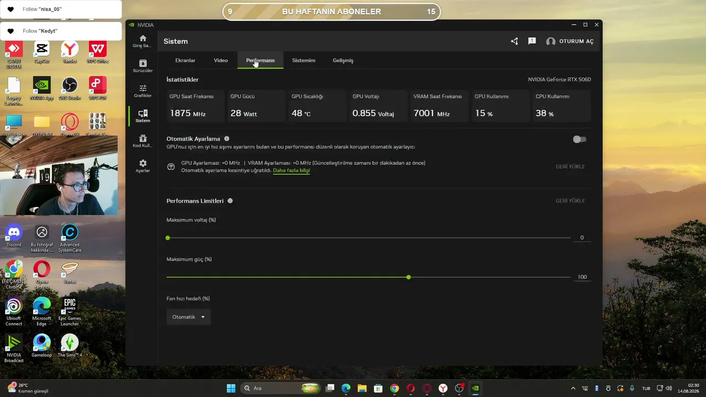
Task: Click Geri Yükle for Otomatik Ayarlama
Action: pyautogui.click(x=570, y=167)
